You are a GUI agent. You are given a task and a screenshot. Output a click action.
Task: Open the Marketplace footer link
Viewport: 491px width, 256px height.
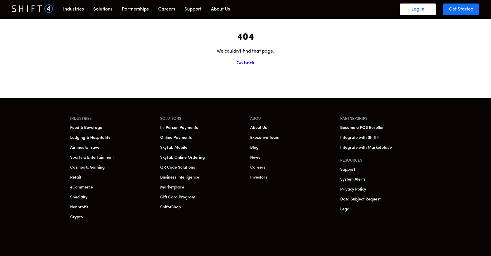172,187
